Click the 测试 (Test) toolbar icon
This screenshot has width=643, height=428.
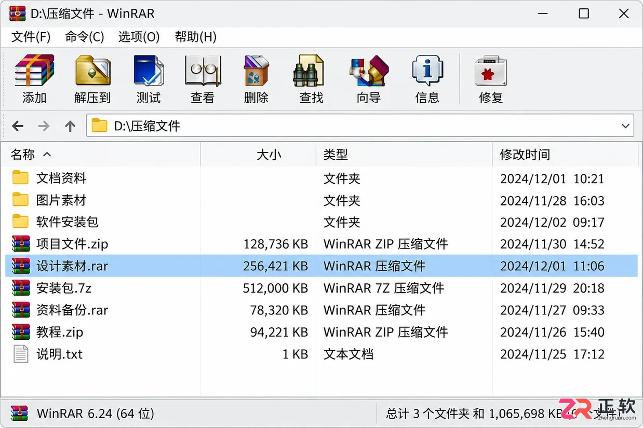149,71
